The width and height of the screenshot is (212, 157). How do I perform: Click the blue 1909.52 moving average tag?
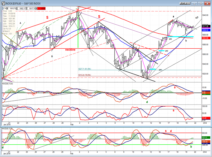(x=206, y=30)
